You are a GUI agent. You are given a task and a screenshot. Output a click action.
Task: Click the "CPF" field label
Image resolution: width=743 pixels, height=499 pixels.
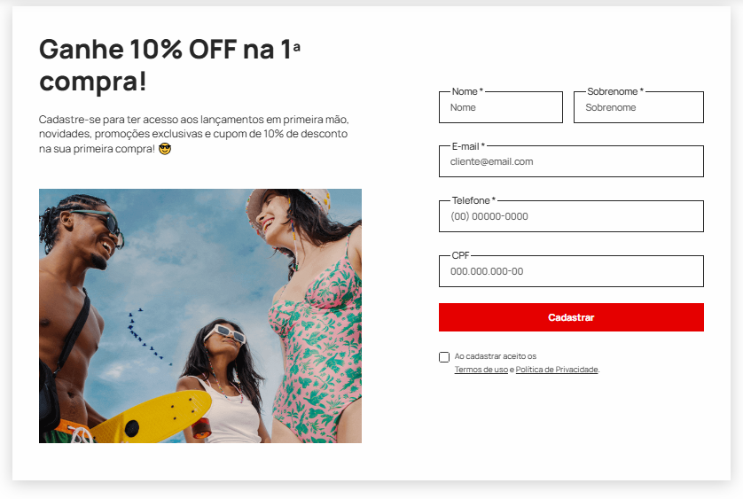460,255
